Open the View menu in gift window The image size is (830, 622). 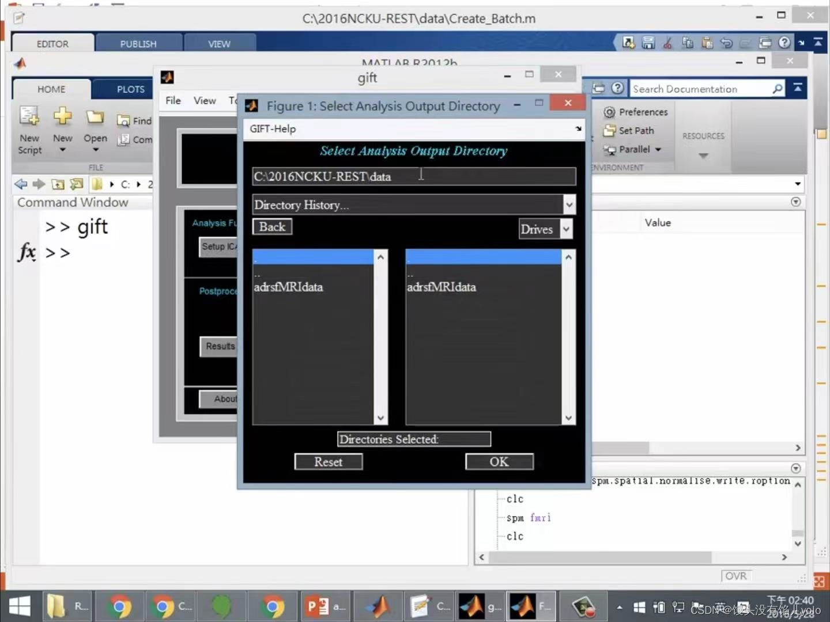tap(205, 100)
